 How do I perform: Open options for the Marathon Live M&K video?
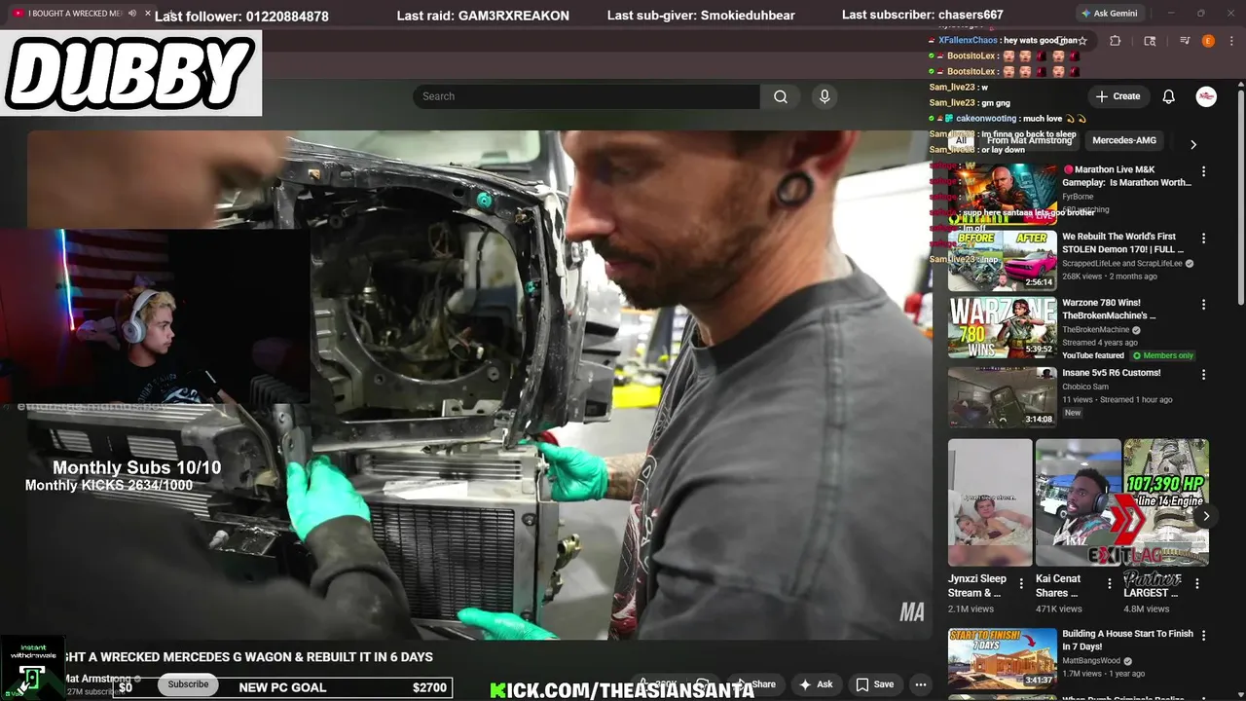click(1203, 171)
